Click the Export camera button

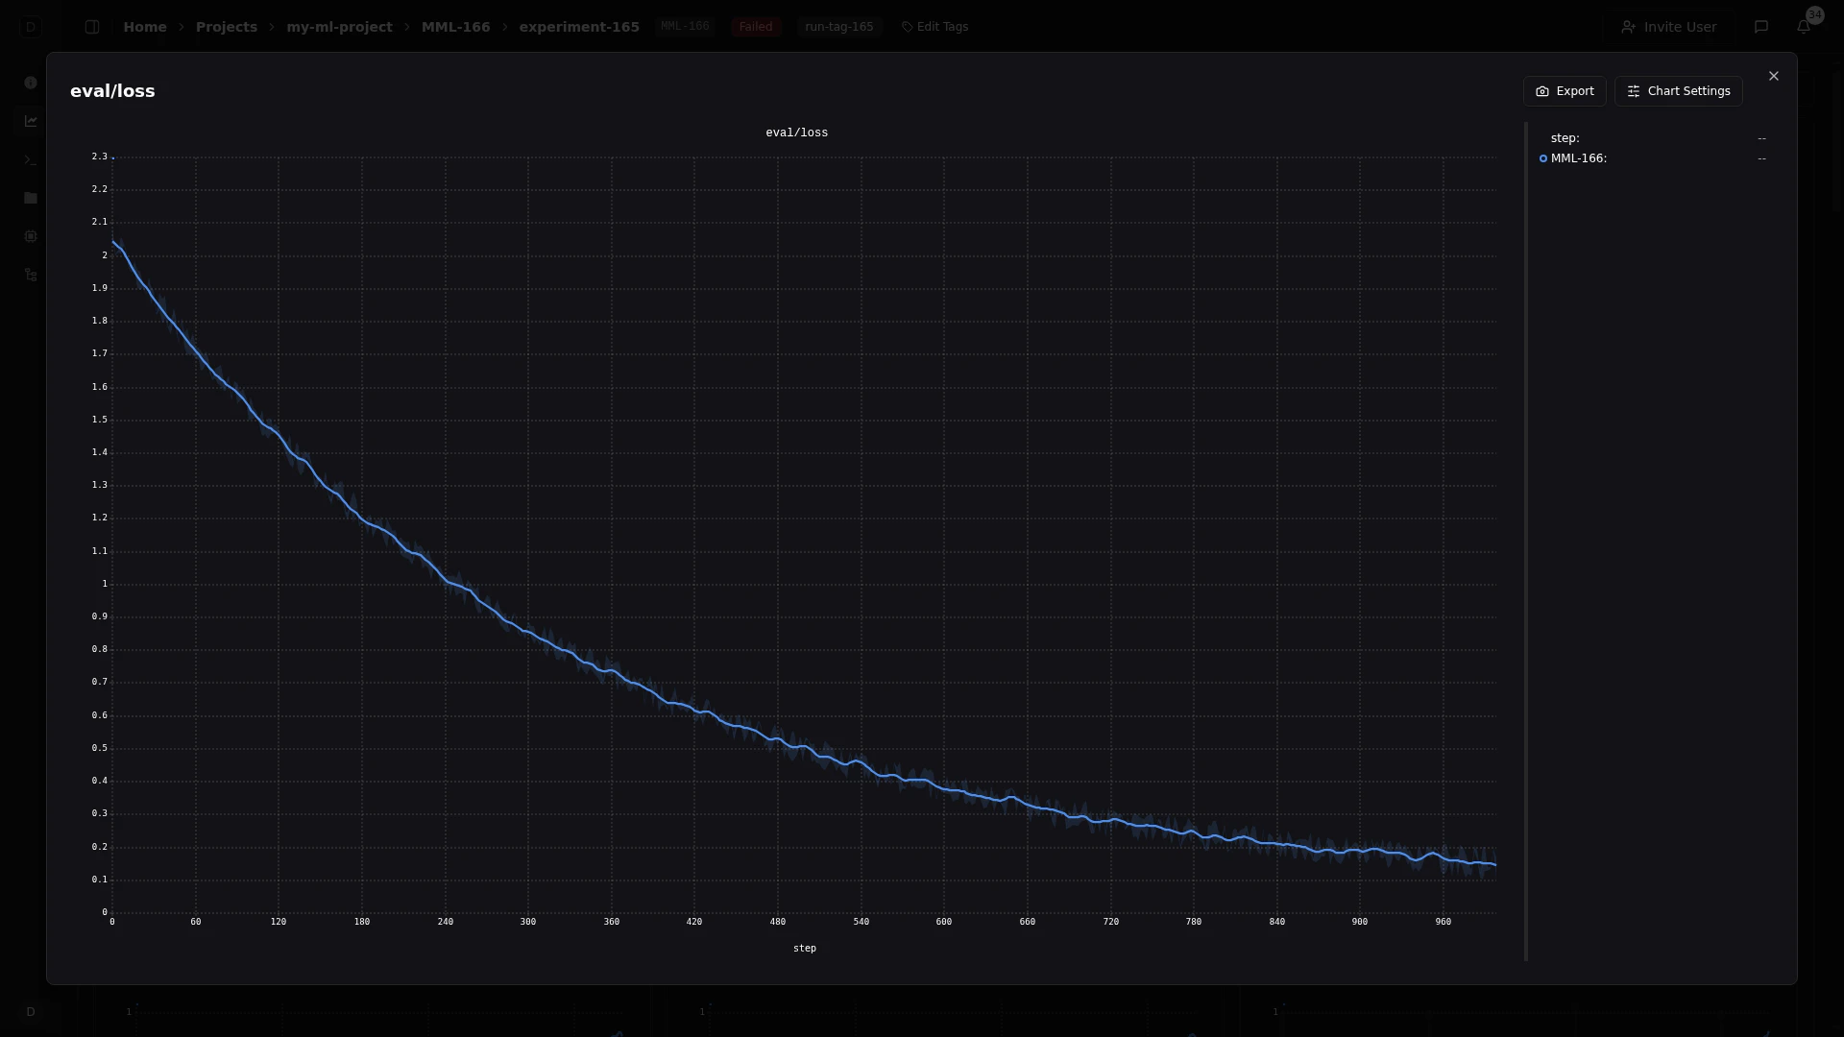point(1565,91)
